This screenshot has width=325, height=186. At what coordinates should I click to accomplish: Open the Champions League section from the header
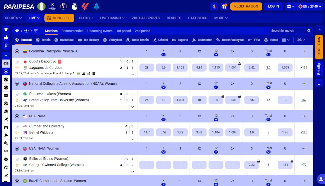(52, 6)
